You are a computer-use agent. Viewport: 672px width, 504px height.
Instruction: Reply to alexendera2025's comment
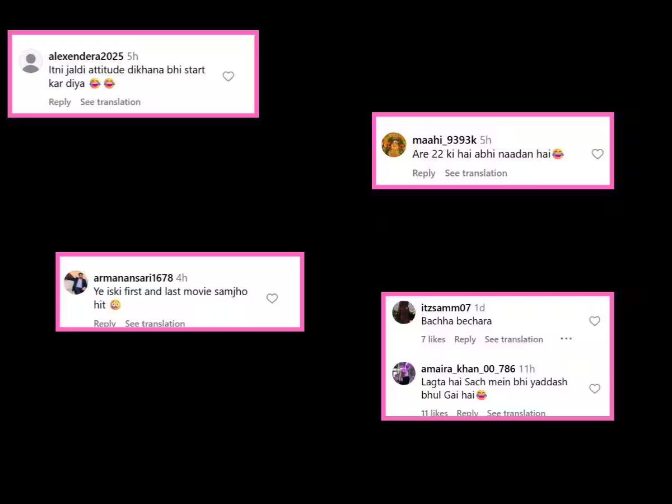click(x=60, y=102)
